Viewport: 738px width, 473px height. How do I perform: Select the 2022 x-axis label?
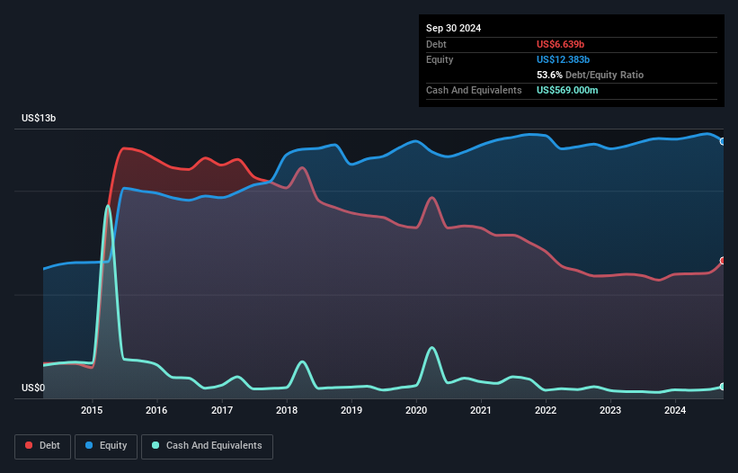coord(546,410)
